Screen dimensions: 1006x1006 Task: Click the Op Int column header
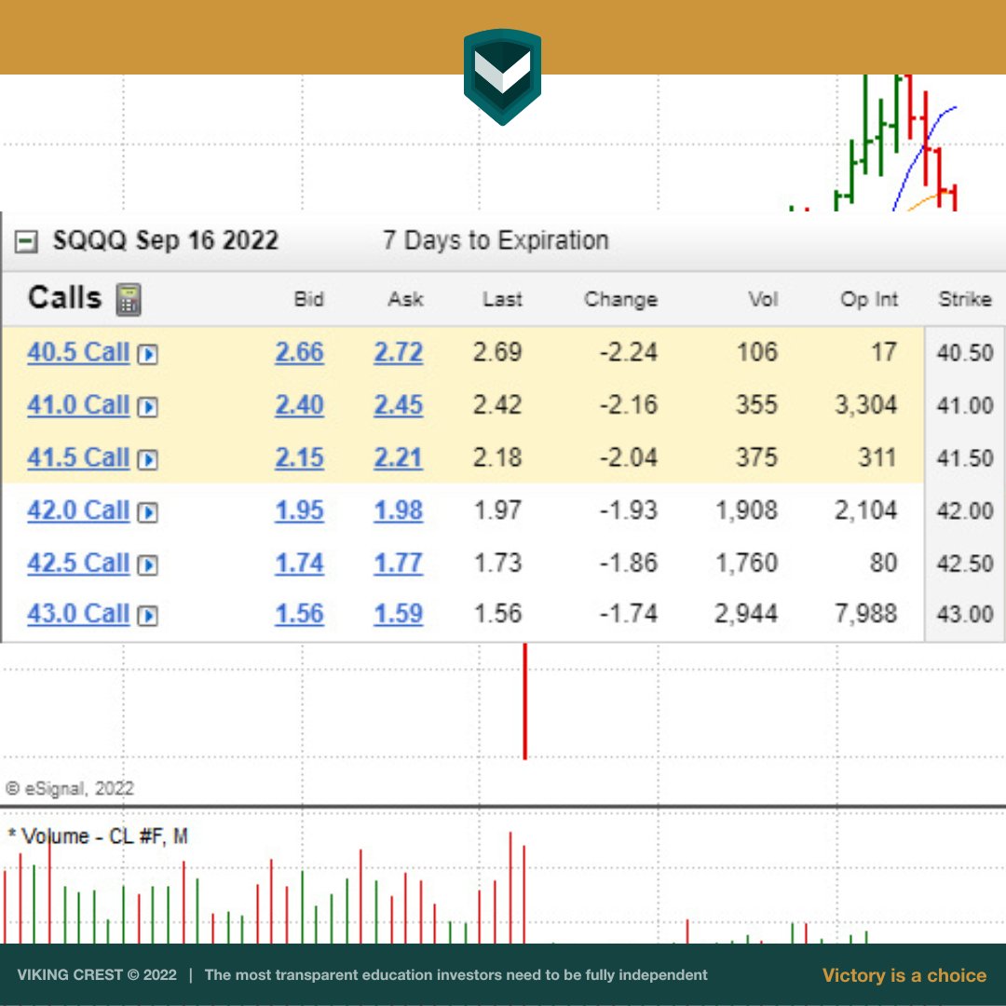click(869, 299)
